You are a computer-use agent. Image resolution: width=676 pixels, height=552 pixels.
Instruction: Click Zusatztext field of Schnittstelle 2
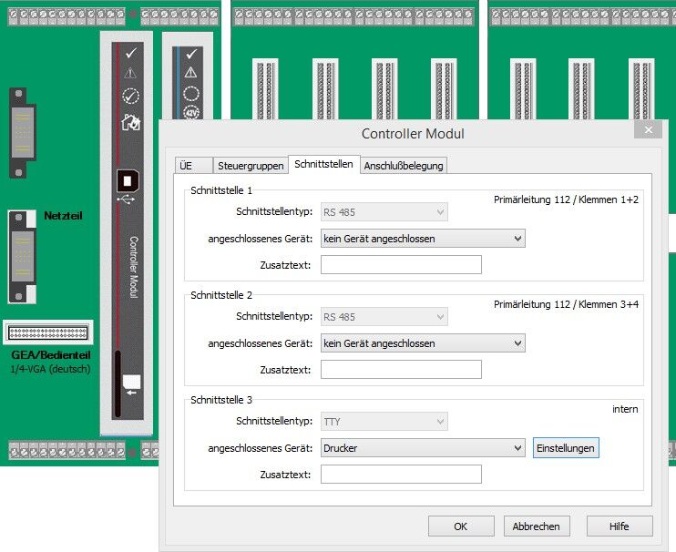[401, 369]
